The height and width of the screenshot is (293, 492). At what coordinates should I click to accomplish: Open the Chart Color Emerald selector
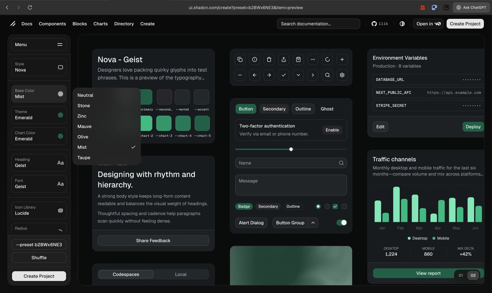click(39, 136)
